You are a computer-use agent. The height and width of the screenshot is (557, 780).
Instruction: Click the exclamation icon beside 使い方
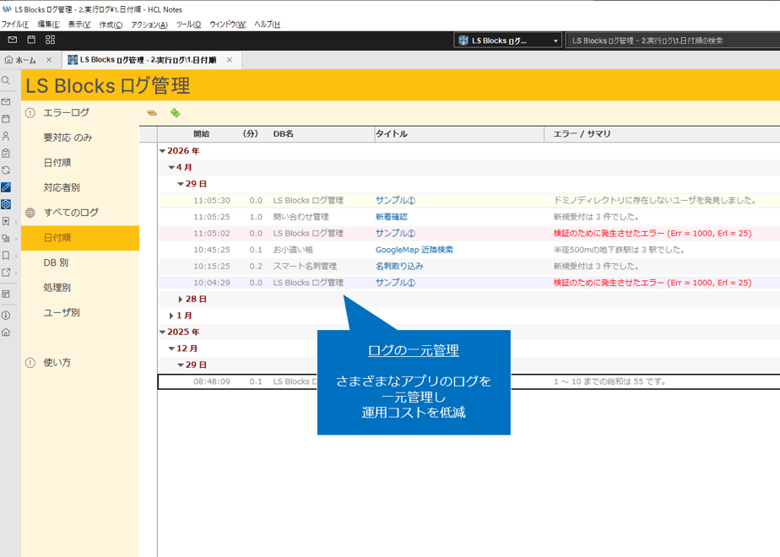30,363
